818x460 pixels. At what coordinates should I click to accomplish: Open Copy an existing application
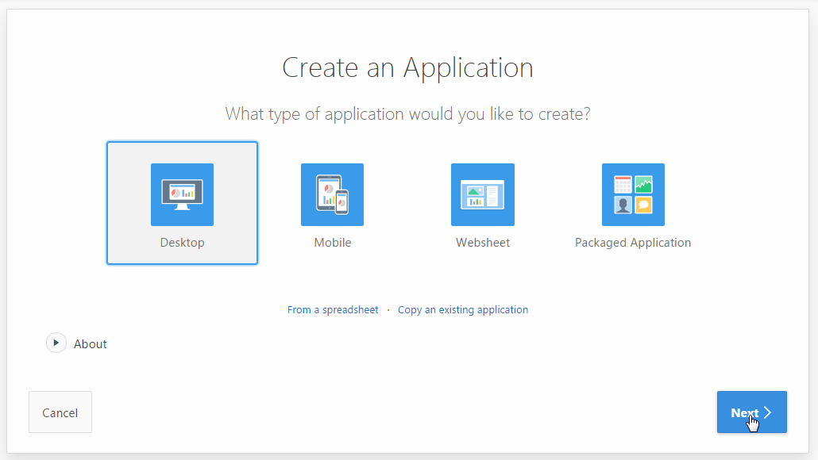(x=463, y=309)
